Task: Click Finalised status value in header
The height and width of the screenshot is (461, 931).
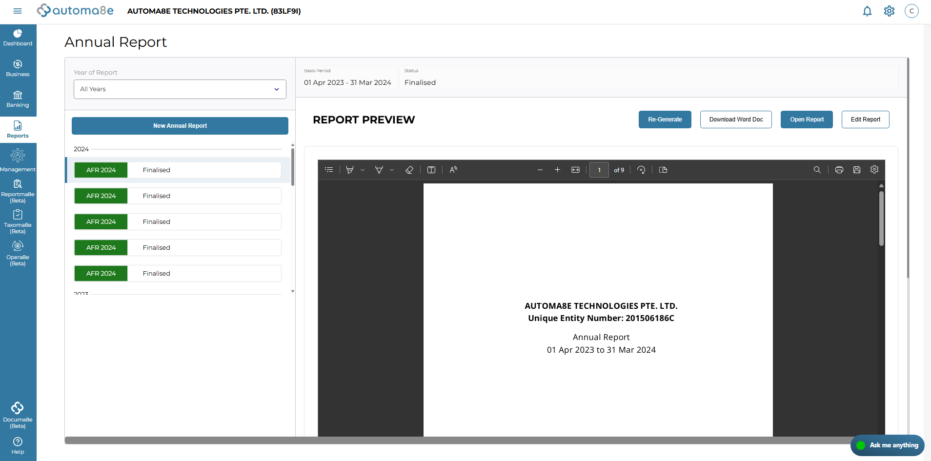Action: pyautogui.click(x=420, y=82)
